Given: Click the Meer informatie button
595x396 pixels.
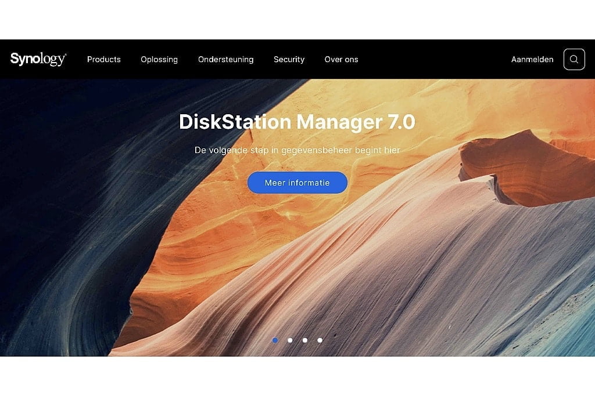Looking at the screenshot, I should (x=297, y=183).
